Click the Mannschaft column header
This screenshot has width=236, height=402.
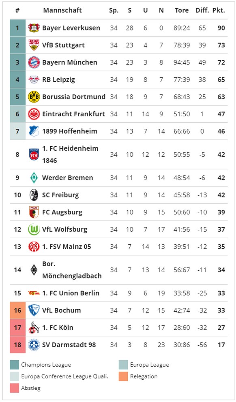(x=62, y=10)
